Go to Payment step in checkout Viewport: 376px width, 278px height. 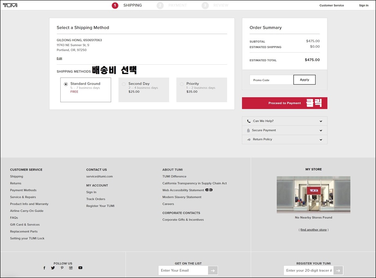172,5
